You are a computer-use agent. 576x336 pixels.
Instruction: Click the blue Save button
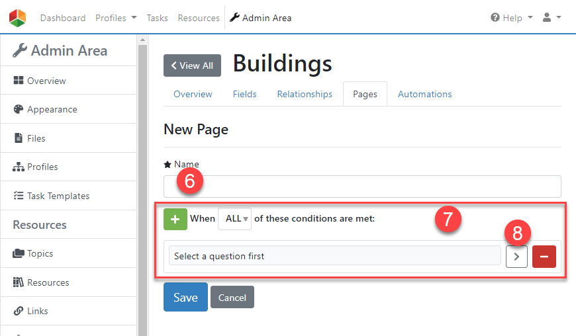185,298
